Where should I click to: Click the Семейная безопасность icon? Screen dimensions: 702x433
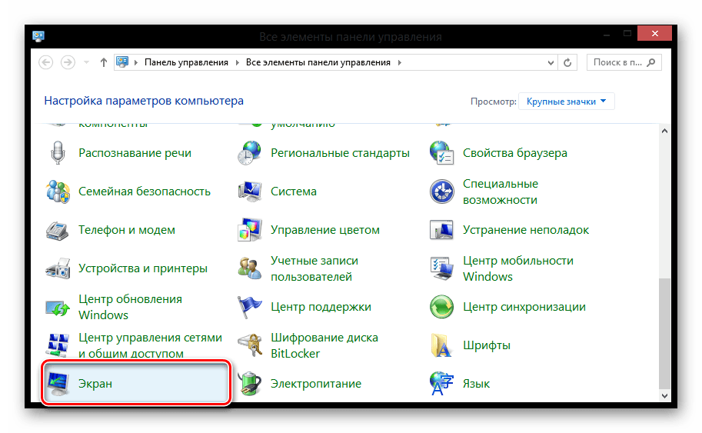[58, 191]
